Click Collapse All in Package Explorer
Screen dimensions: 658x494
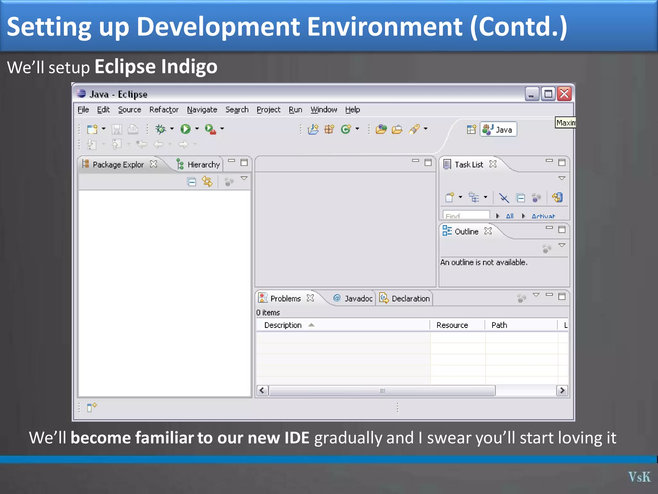(191, 182)
